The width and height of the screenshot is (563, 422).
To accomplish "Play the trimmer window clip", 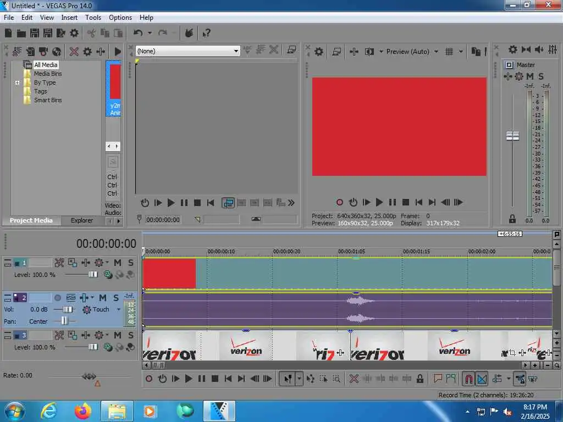I will (171, 203).
